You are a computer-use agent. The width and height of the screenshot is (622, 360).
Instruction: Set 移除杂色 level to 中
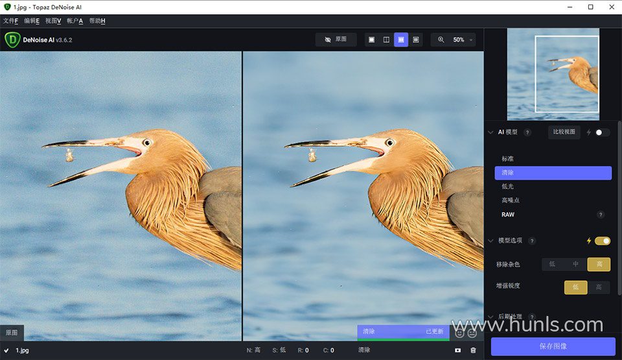(x=575, y=264)
